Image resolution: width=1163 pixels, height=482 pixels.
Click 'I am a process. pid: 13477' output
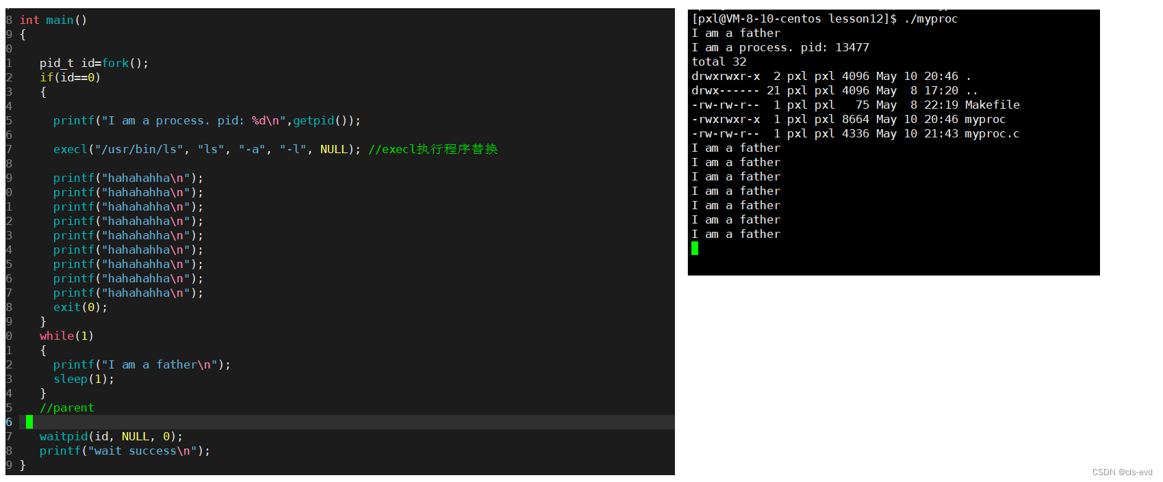(x=780, y=48)
